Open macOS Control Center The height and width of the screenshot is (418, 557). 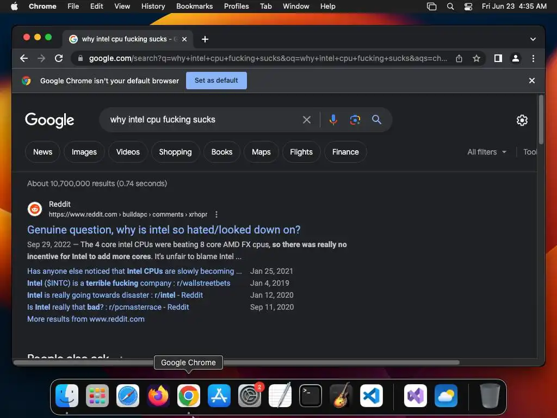click(x=468, y=7)
